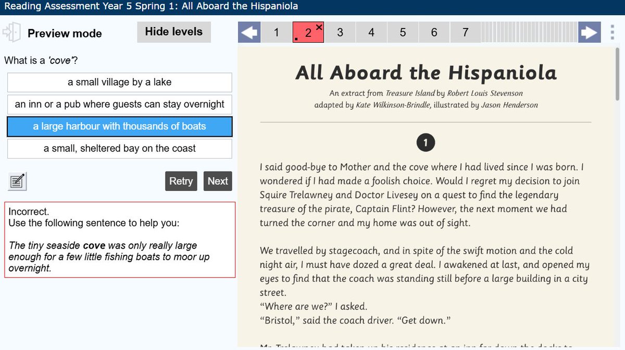Click the section number 1 marker
This screenshot has width=625, height=350.
click(x=426, y=142)
